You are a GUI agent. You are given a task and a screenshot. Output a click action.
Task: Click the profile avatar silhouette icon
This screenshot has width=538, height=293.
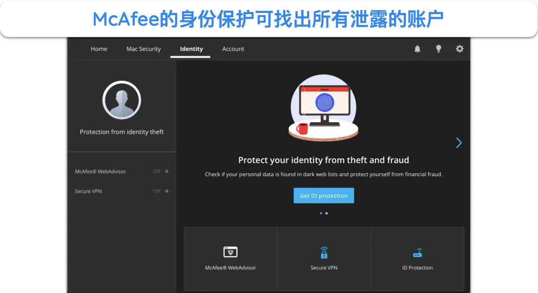click(x=122, y=100)
